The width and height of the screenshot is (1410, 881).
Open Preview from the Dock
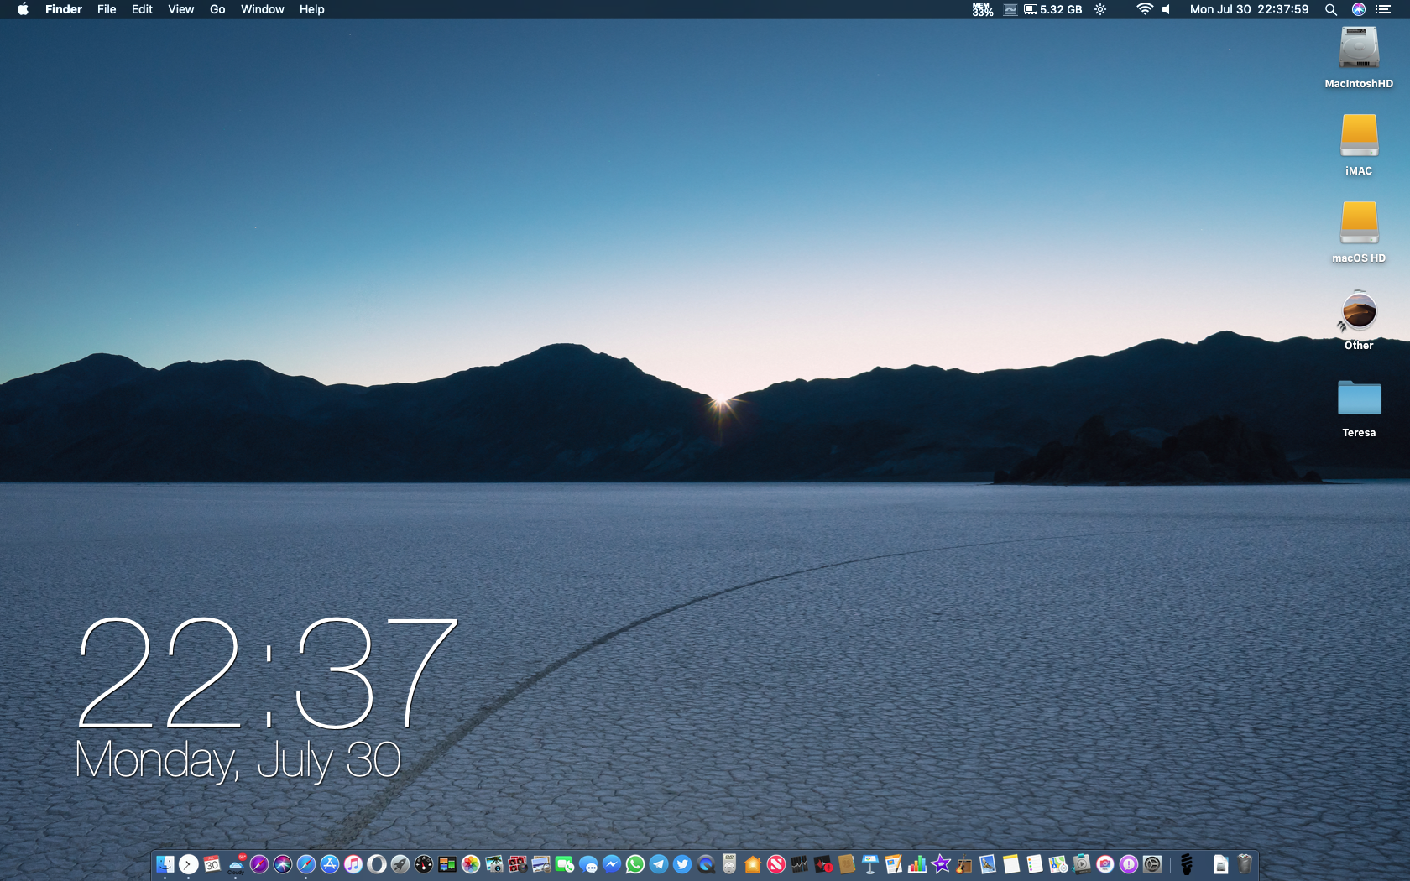(541, 864)
